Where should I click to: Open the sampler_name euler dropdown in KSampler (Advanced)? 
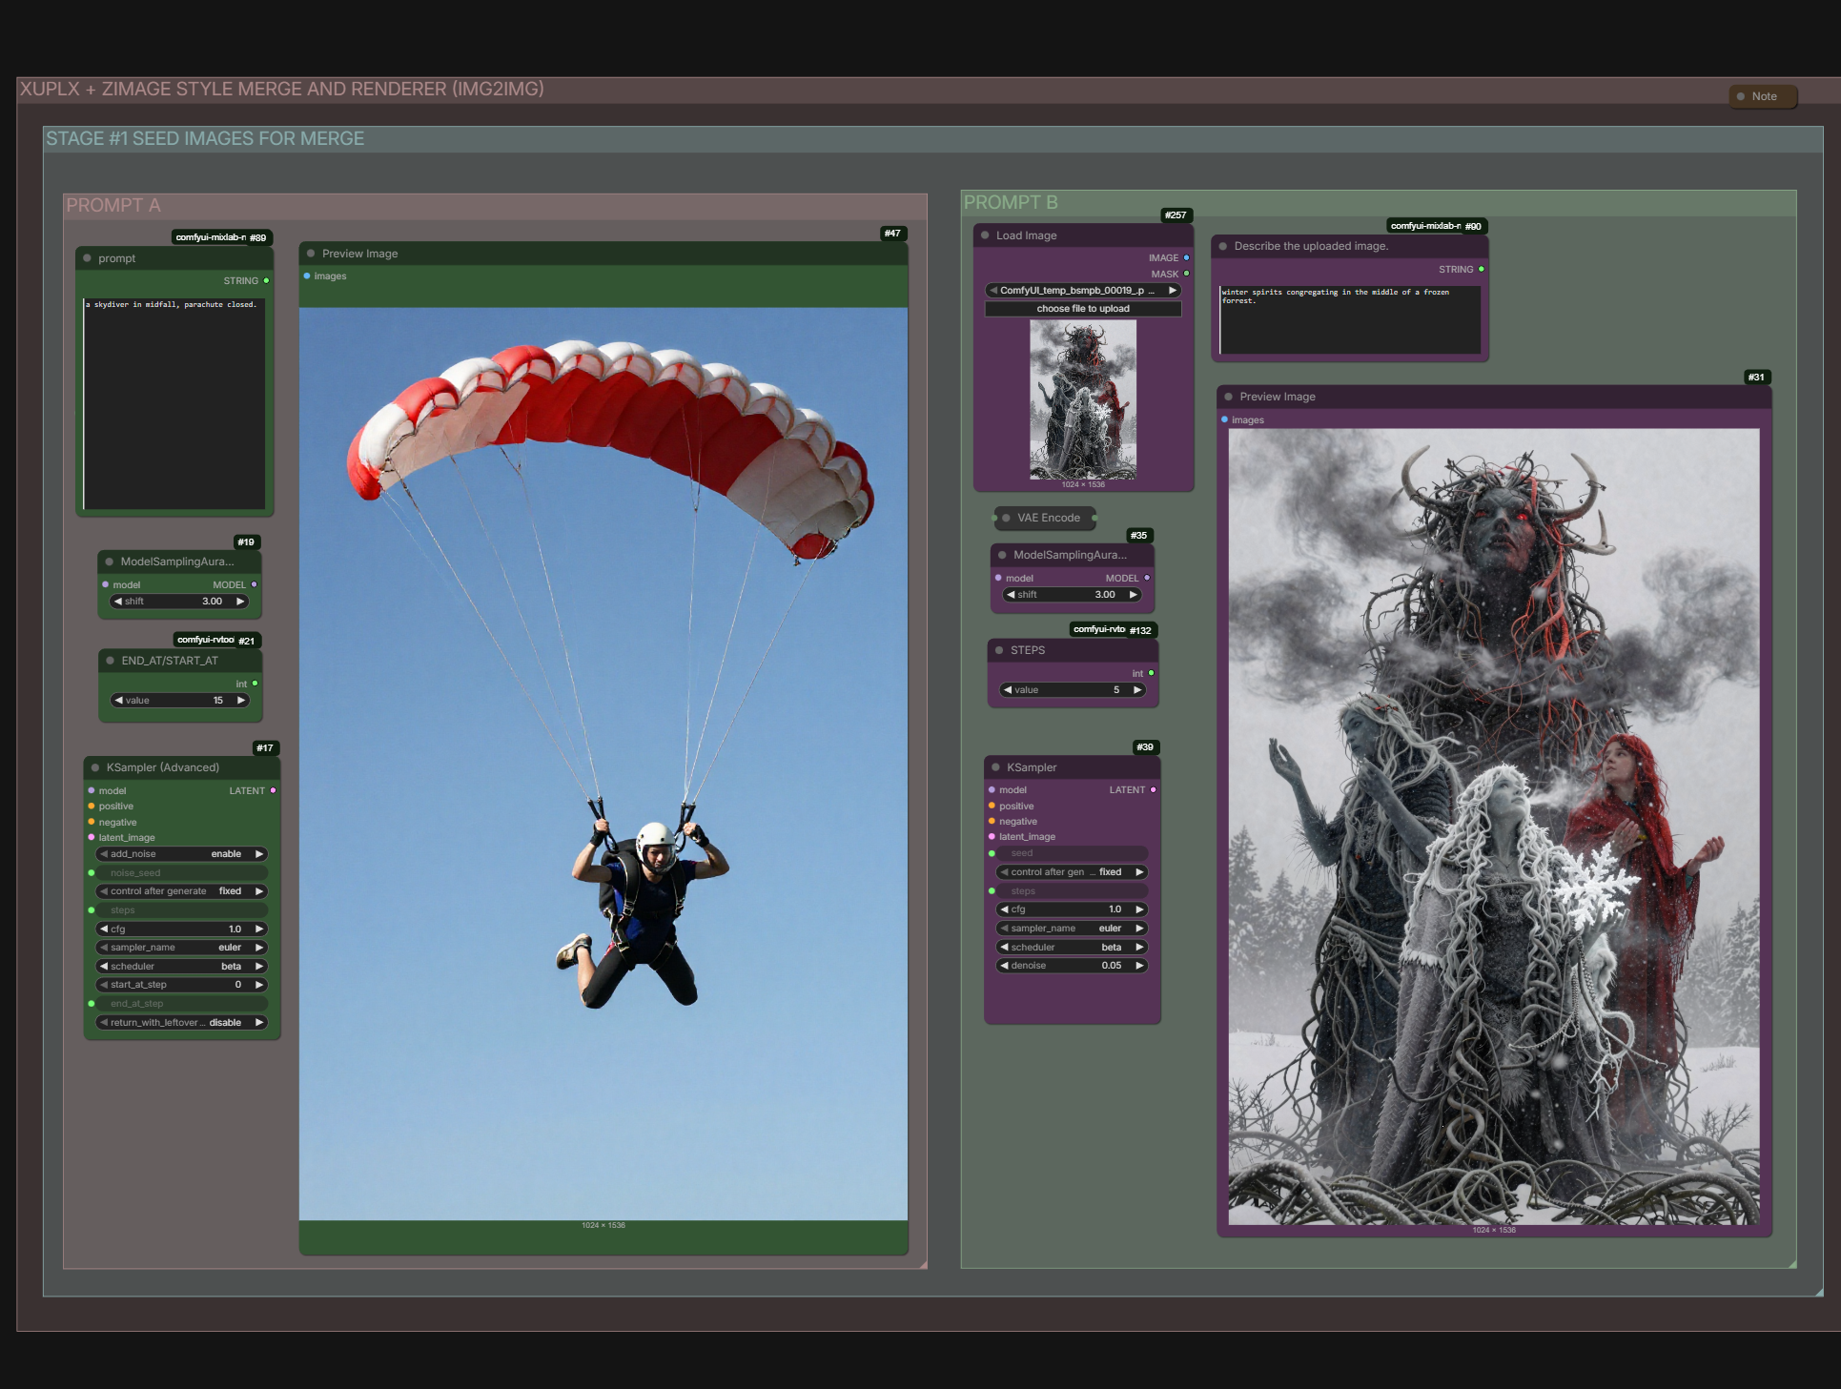click(x=181, y=948)
